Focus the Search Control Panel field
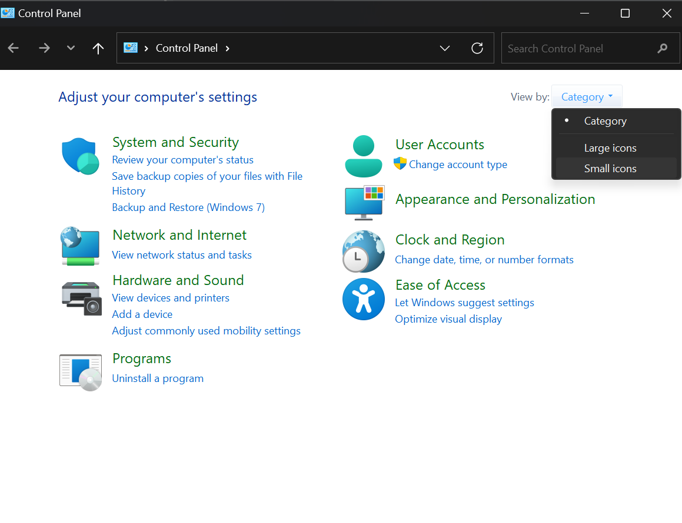This screenshot has height=523, width=682. [577, 49]
